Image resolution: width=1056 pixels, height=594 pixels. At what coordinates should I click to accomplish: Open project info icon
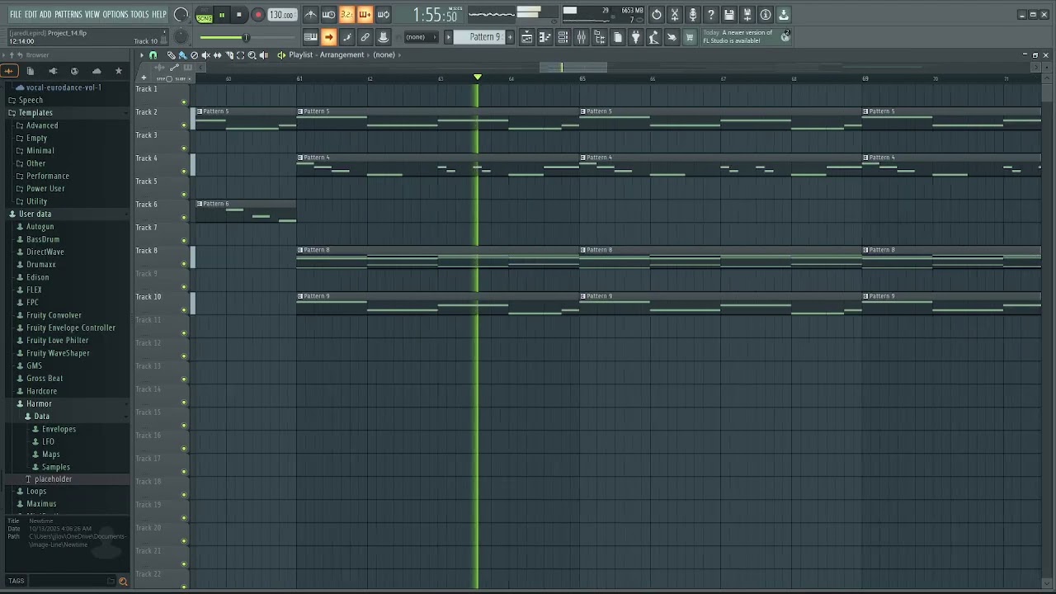coord(766,15)
